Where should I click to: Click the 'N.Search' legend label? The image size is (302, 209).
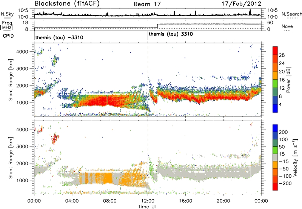point(291,14)
